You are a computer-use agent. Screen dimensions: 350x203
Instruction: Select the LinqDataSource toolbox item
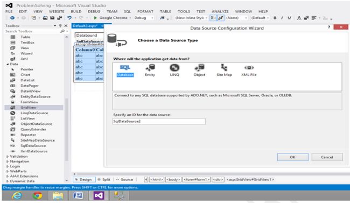click(34, 113)
